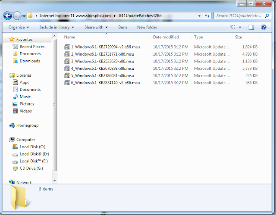Select Computer in navigation pane
Image resolution: width=276 pixels, height=215 pixels.
[x=25, y=140]
